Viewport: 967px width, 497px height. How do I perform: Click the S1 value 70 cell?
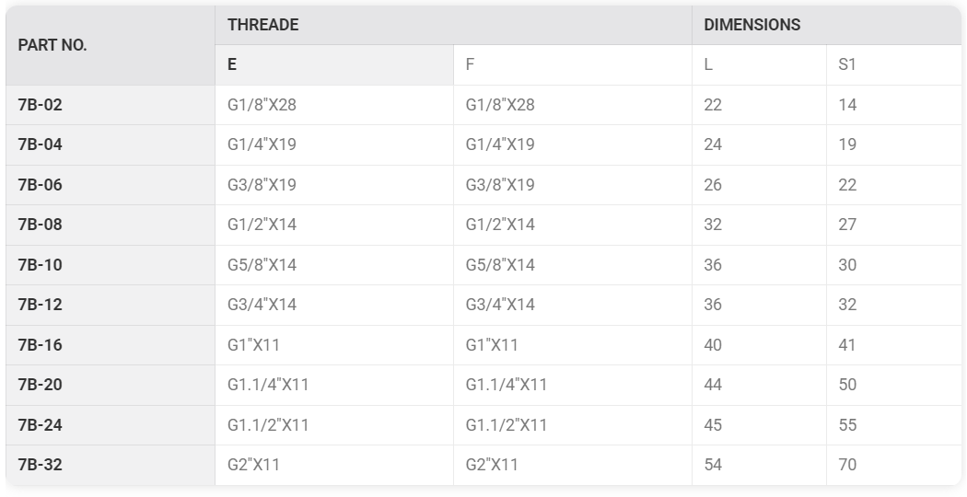click(893, 465)
